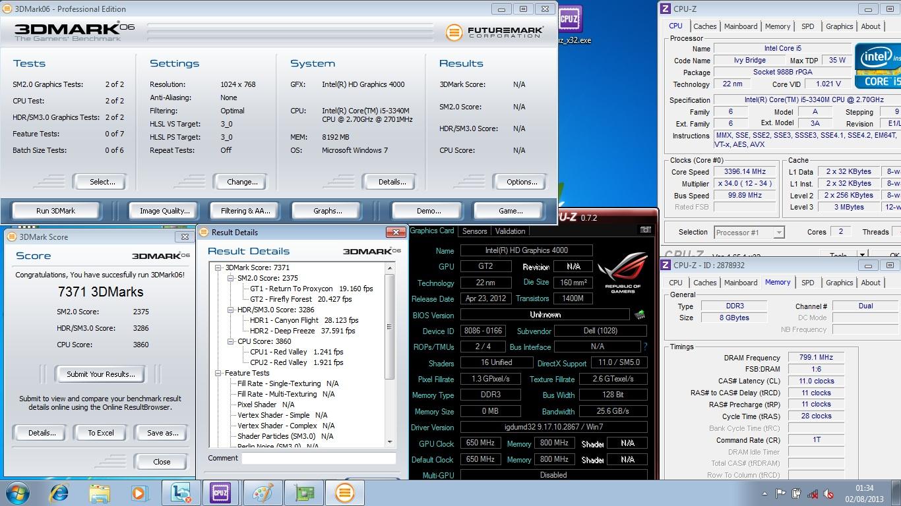Collapse the HDR/SM3.0 Score 3286 node

coord(231,310)
